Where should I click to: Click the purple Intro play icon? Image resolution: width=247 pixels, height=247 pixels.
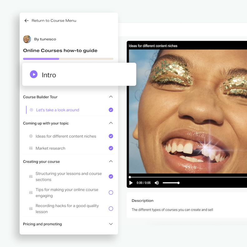click(34, 74)
